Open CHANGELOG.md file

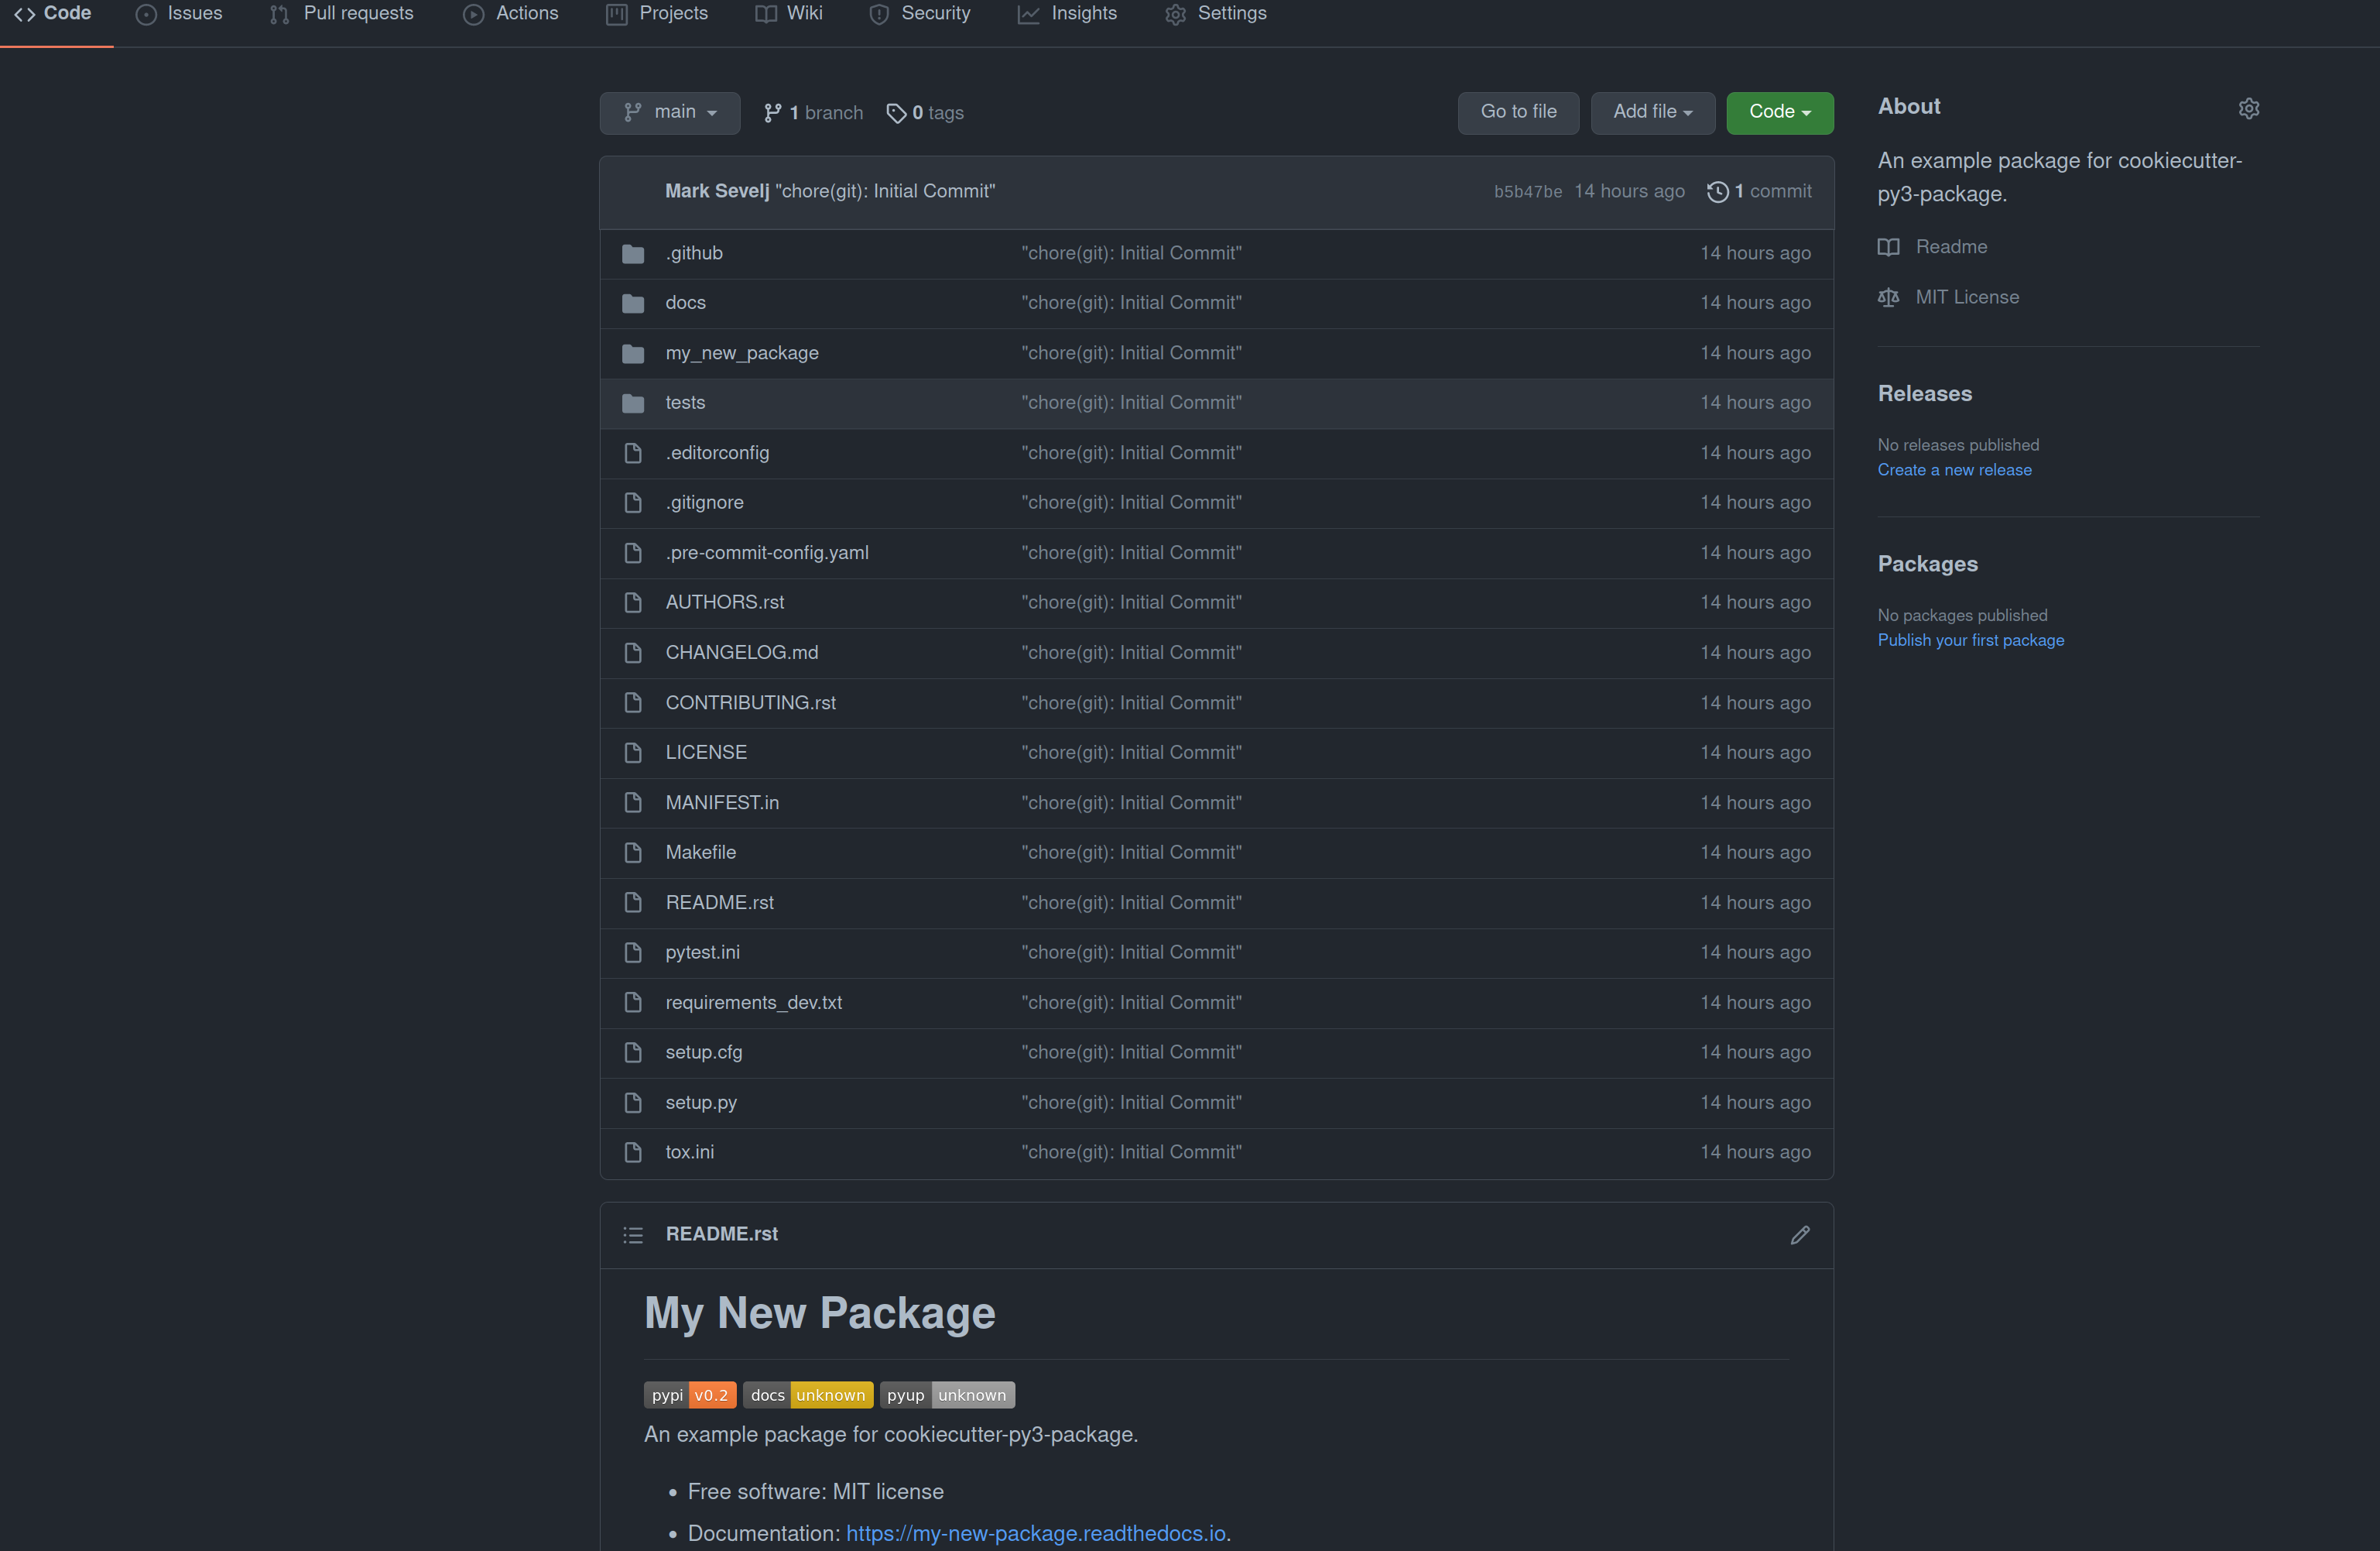pyautogui.click(x=741, y=653)
